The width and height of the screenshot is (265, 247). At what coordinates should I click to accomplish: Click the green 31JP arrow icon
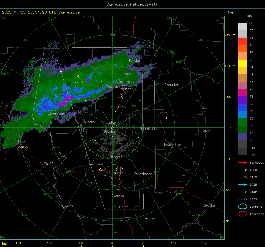click(243, 192)
